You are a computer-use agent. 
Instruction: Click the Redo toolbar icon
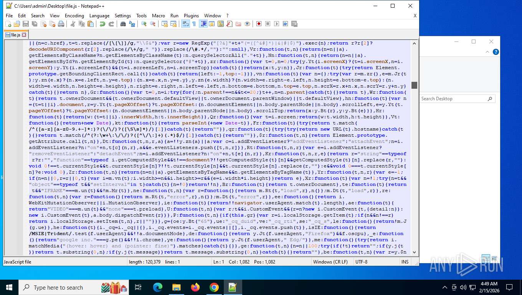(x=111, y=24)
